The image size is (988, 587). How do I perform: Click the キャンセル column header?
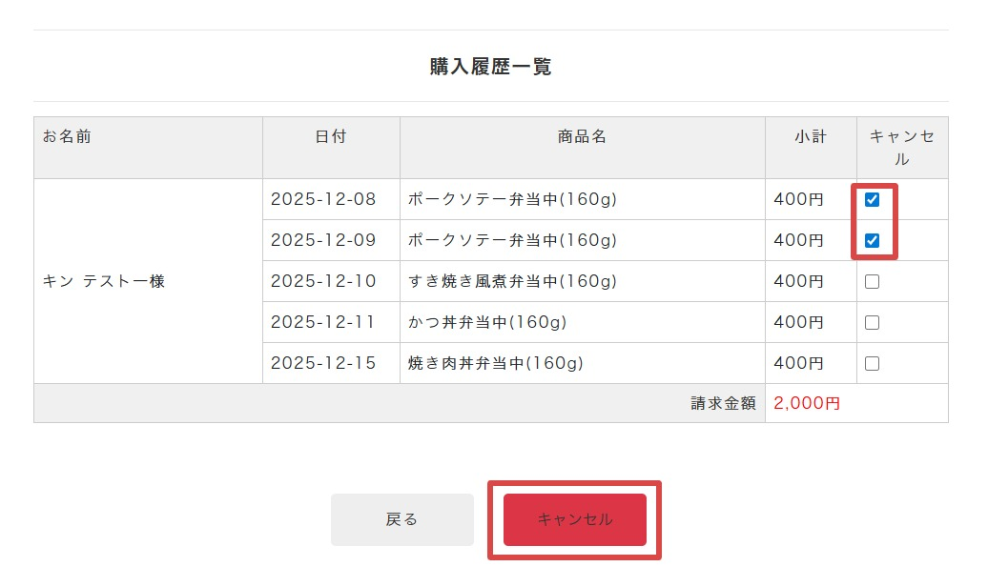902,148
